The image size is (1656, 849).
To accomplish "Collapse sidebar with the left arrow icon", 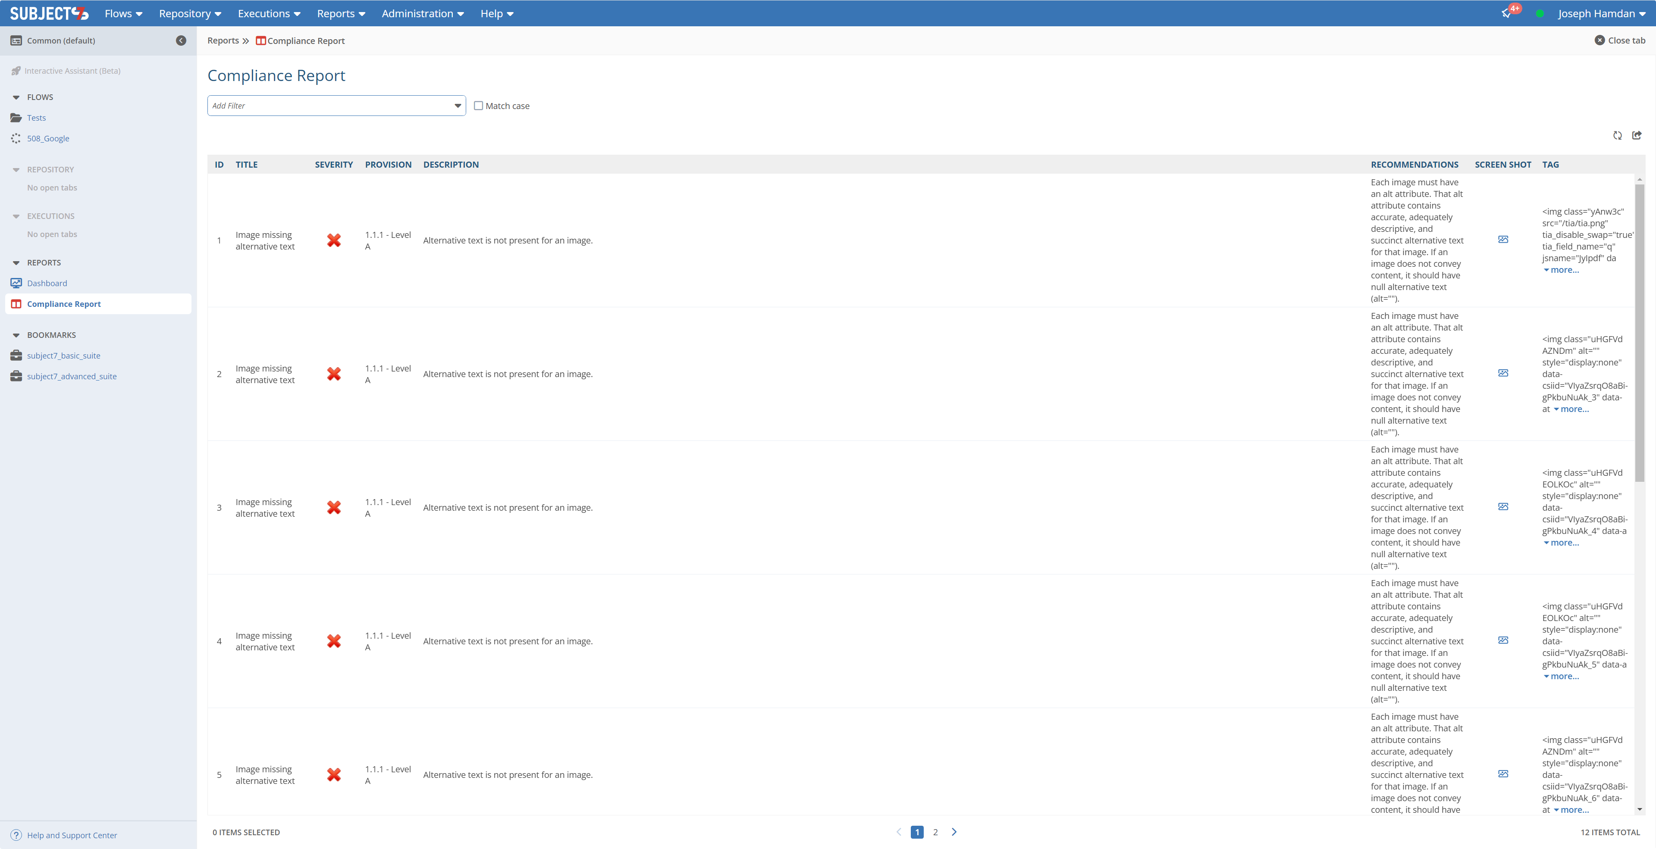I will [181, 41].
